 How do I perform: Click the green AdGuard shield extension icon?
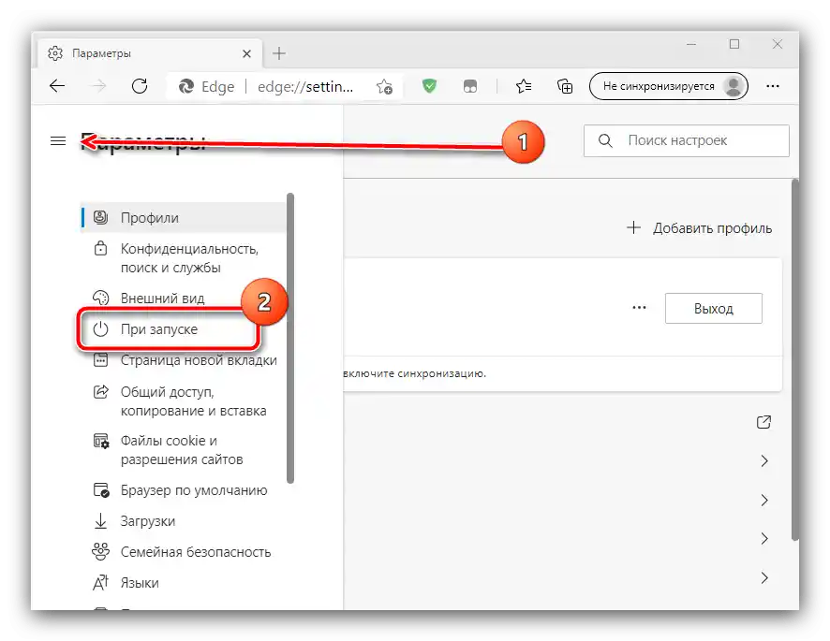(429, 85)
